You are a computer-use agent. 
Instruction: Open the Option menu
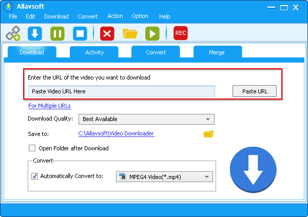(140, 16)
